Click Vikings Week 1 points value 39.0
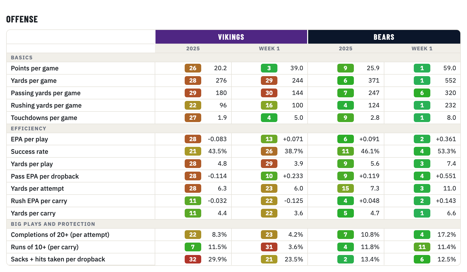 [297, 68]
